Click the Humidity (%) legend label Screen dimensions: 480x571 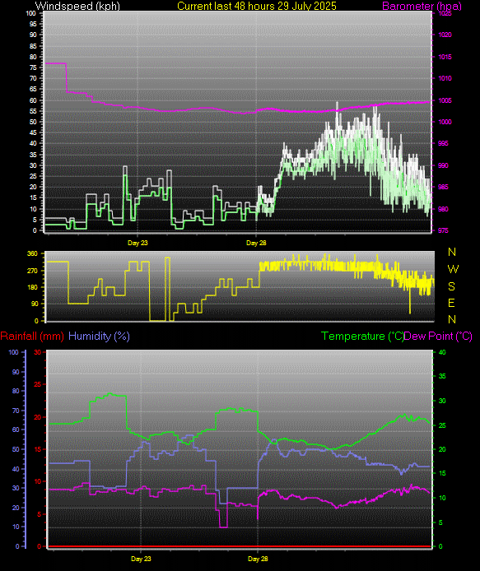pos(99,336)
